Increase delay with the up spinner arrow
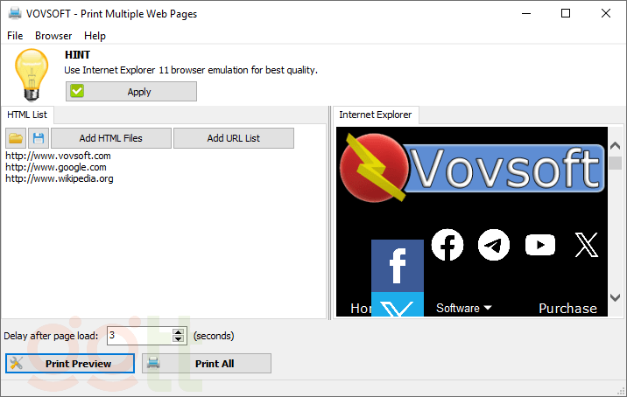The height and width of the screenshot is (397, 627). 179,331
